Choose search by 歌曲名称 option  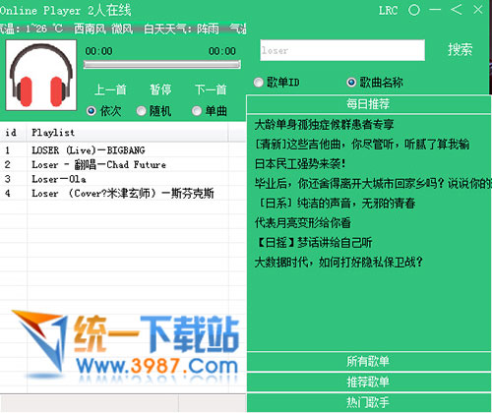tap(375, 83)
